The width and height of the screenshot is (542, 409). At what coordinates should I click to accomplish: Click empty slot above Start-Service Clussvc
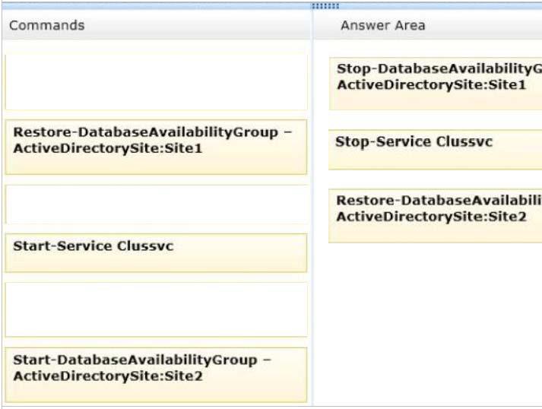pyautogui.click(x=157, y=204)
